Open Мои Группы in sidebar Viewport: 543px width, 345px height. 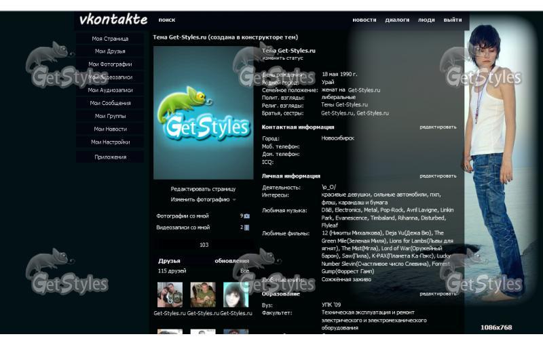tap(110, 116)
